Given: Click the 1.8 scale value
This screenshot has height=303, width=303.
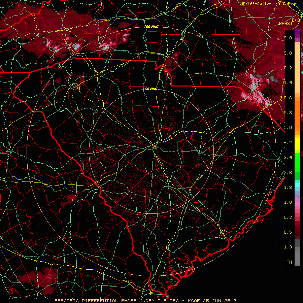Looking at the screenshot, I should pos(288,188).
